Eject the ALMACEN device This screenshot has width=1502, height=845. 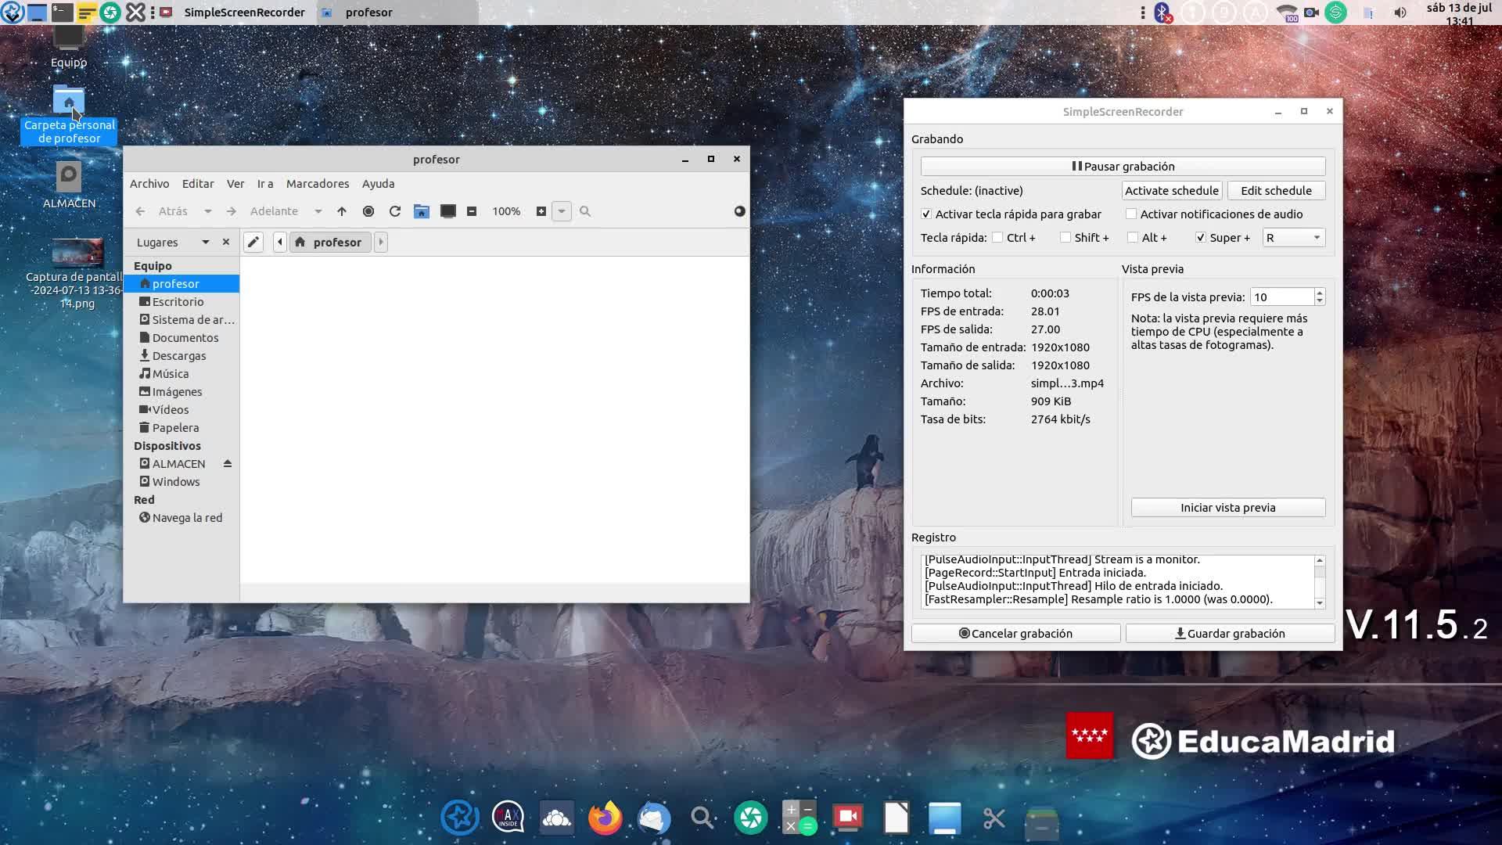(228, 464)
